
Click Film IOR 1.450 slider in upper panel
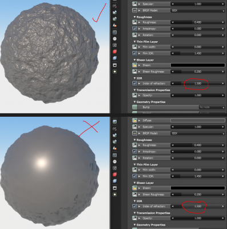198,53
